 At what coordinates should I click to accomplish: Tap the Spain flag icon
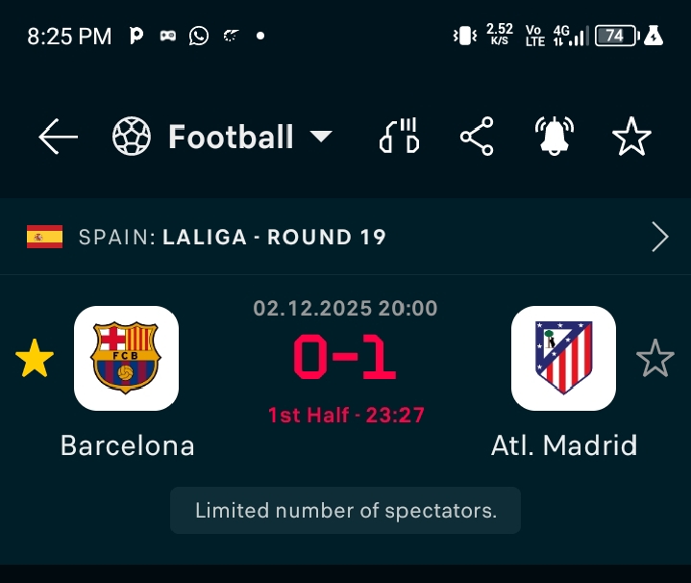click(44, 237)
